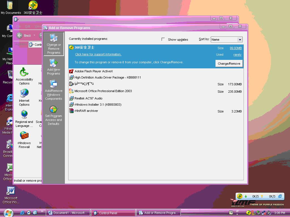Image resolution: width=290 pixels, height=217 pixels.
Task: Click here for support information link
Action: point(98,54)
